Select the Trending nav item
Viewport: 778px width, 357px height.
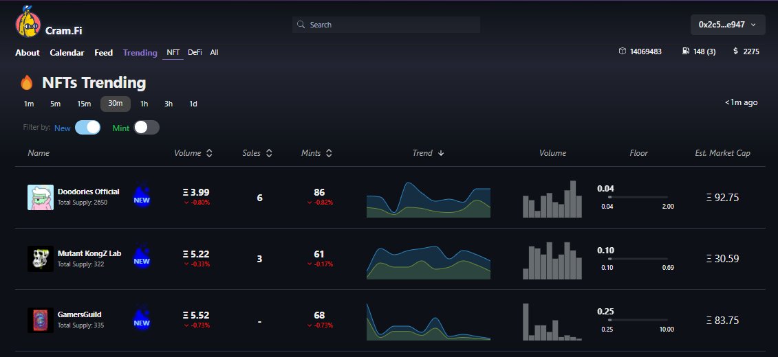pyautogui.click(x=140, y=52)
